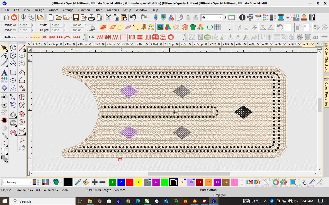Click the red hexagon outline tool

4,120
